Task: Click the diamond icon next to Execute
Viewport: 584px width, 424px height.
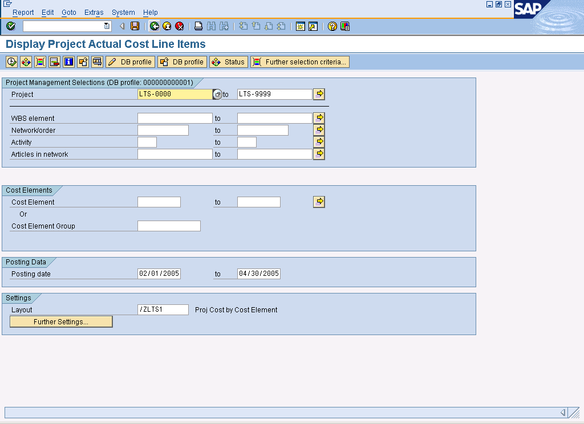Action: click(x=26, y=62)
